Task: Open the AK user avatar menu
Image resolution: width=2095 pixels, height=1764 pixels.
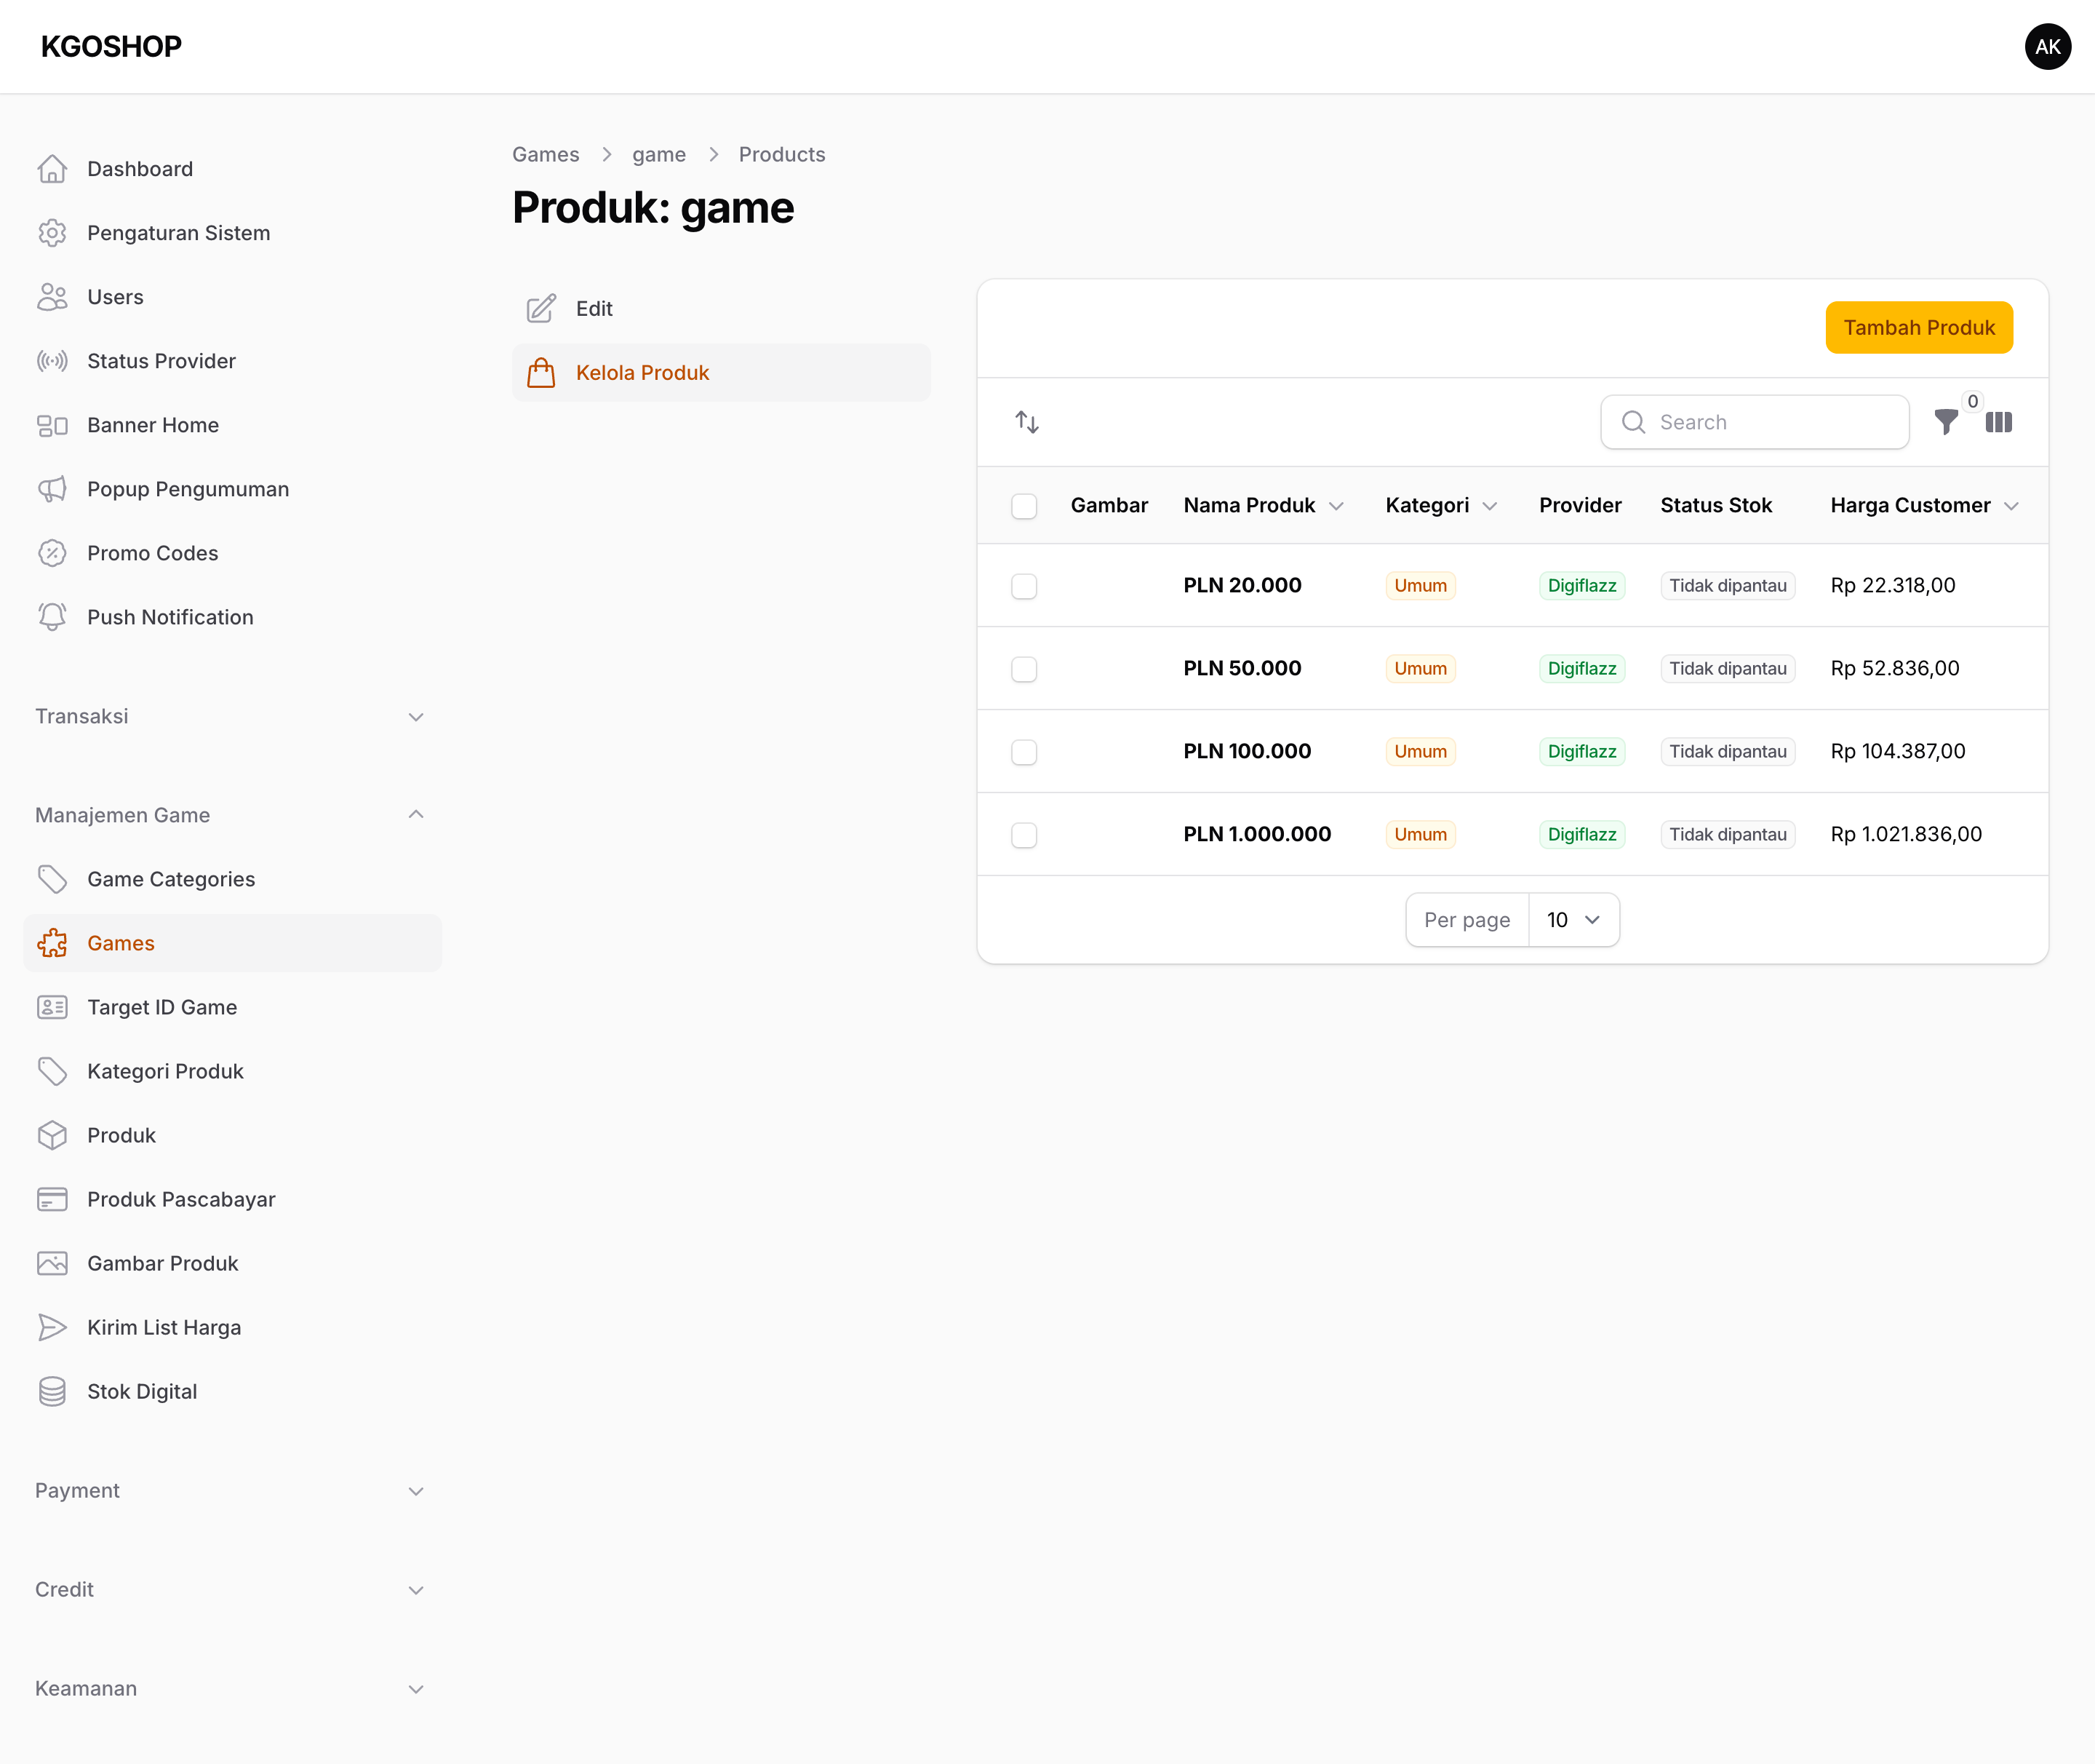Action: coord(2047,47)
